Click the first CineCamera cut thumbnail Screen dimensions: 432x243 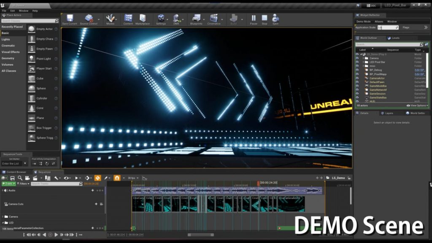click(138, 204)
